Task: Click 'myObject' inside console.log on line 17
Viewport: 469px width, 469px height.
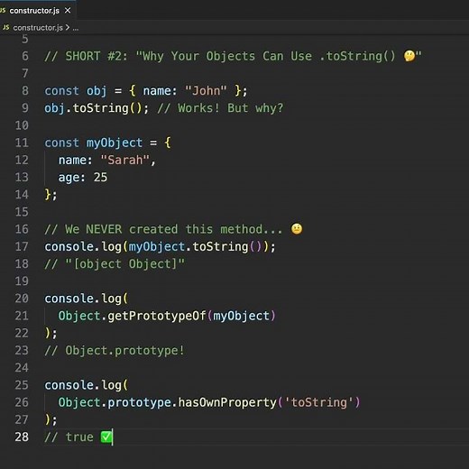Action: [157, 247]
